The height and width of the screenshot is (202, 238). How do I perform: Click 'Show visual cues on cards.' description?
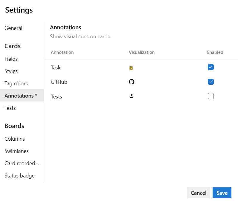pyautogui.click(x=80, y=37)
